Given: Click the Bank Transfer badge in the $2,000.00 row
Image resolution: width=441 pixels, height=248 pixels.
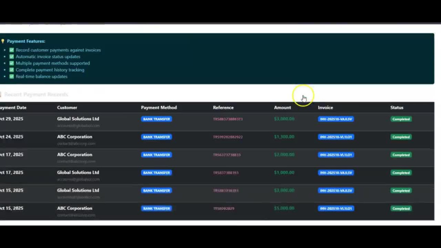Looking at the screenshot, I should coord(157,155).
